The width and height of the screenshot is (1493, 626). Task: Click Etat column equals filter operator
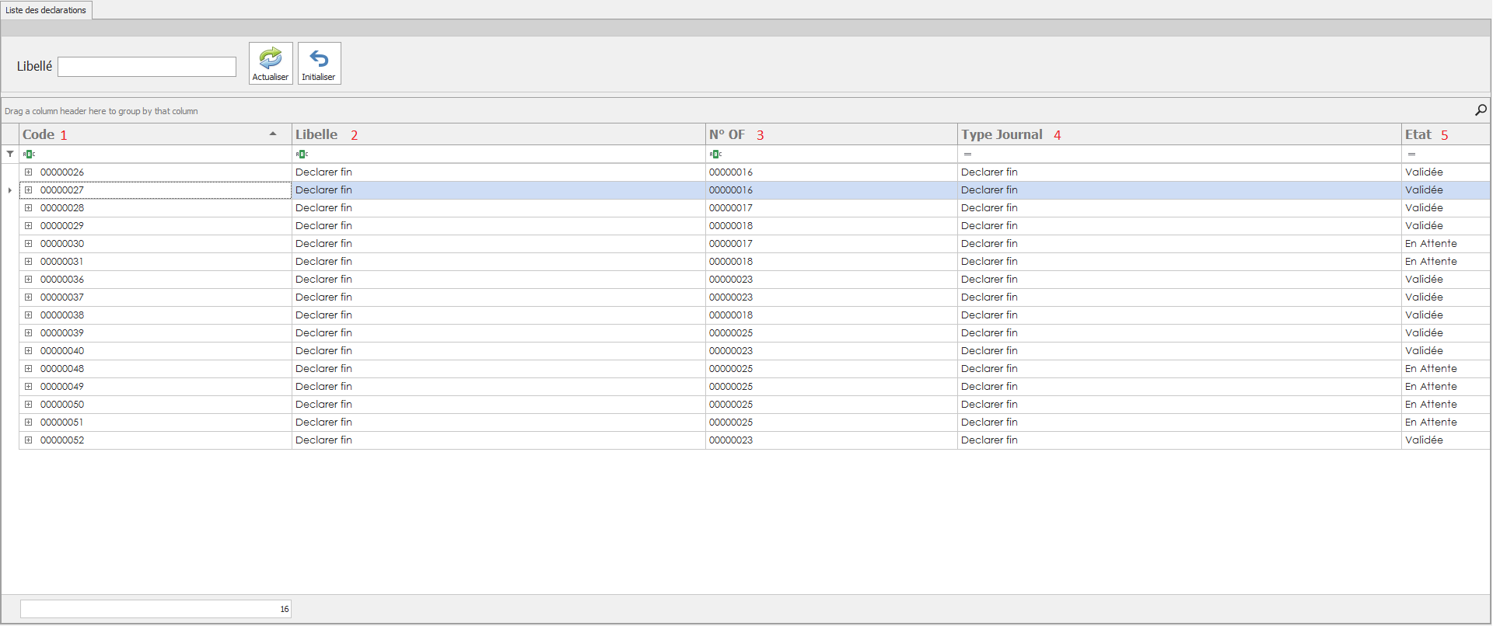(x=1411, y=154)
